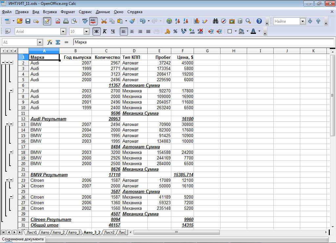Toggle left alignment
The width and height of the screenshot is (336, 243).
click(124, 31)
